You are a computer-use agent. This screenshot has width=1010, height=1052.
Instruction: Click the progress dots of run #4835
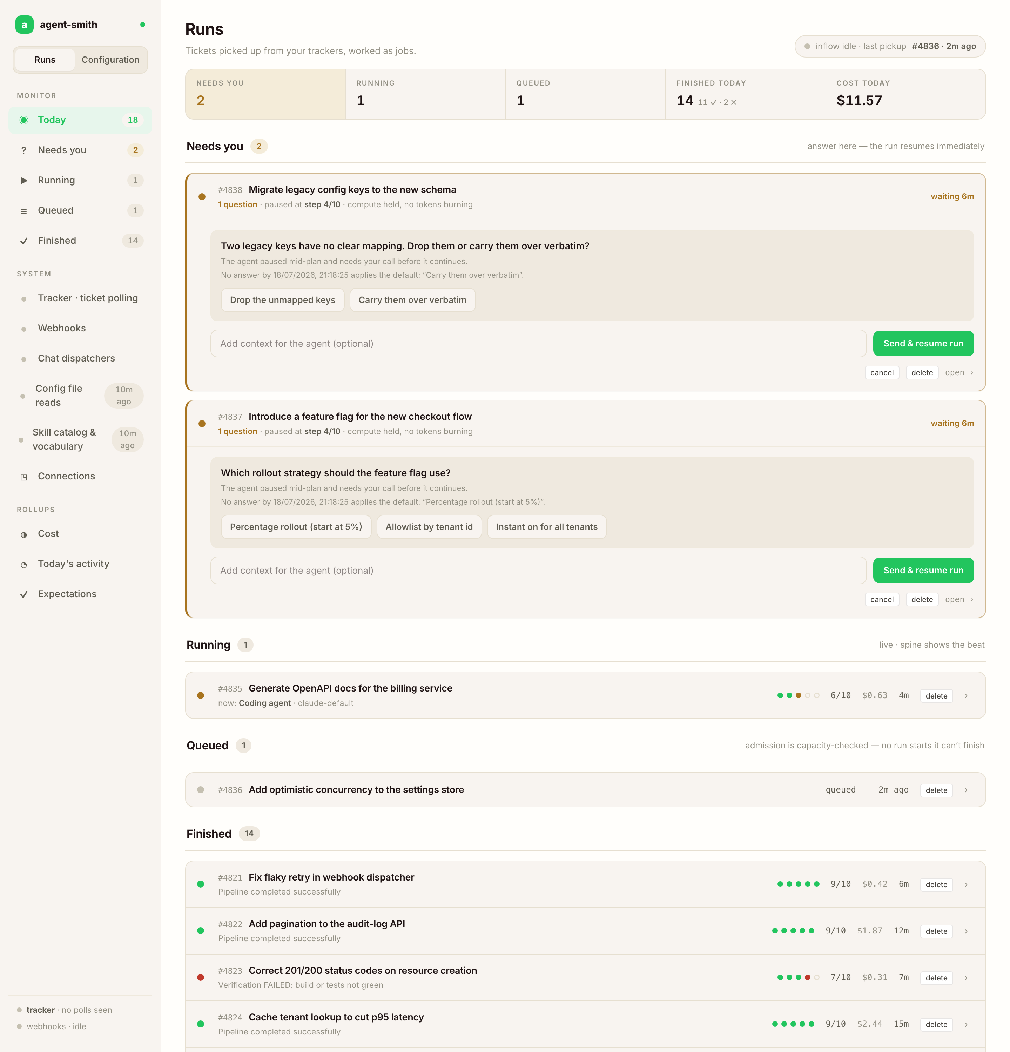[798, 696]
